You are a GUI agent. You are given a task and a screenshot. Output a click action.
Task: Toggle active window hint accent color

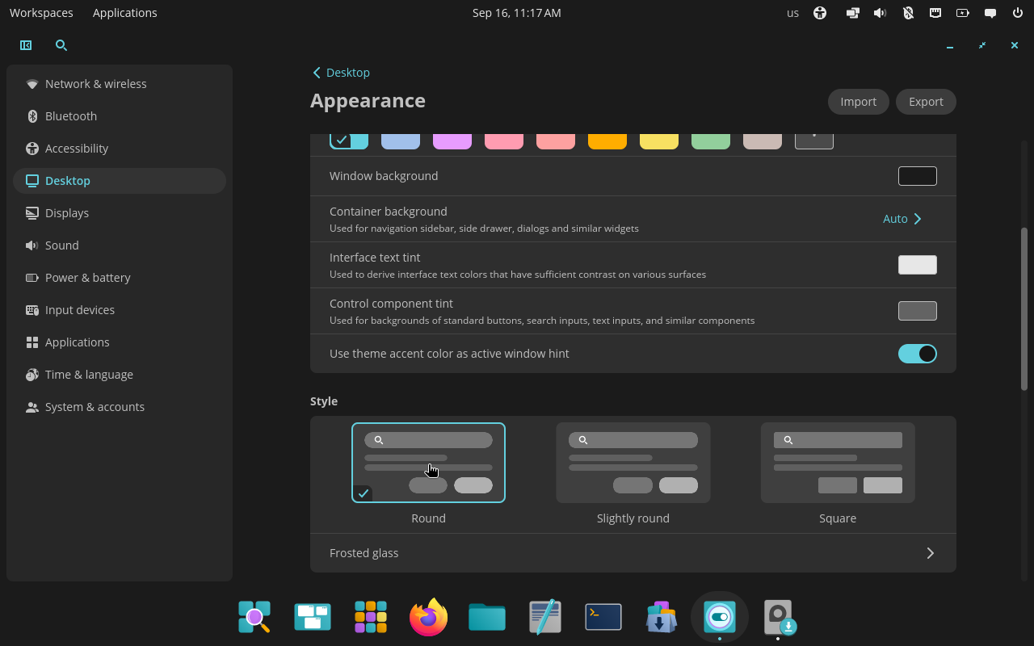point(918,354)
